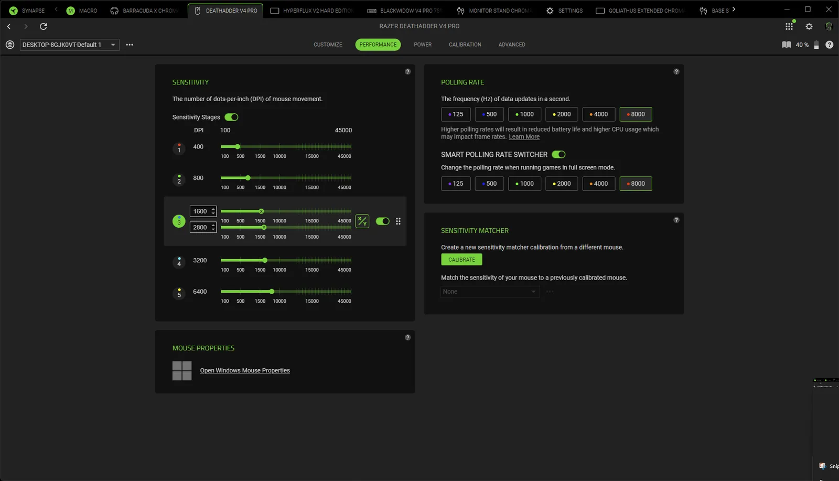Viewport: 839px width, 481px height.
Task: Click the stage 3 drag handle dots
Action: click(399, 221)
